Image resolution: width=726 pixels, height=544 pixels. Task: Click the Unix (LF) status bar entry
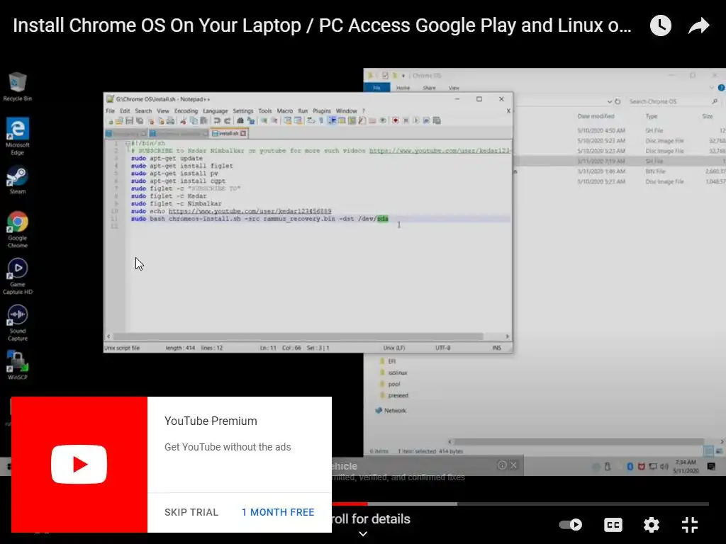[x=394, y=348]
